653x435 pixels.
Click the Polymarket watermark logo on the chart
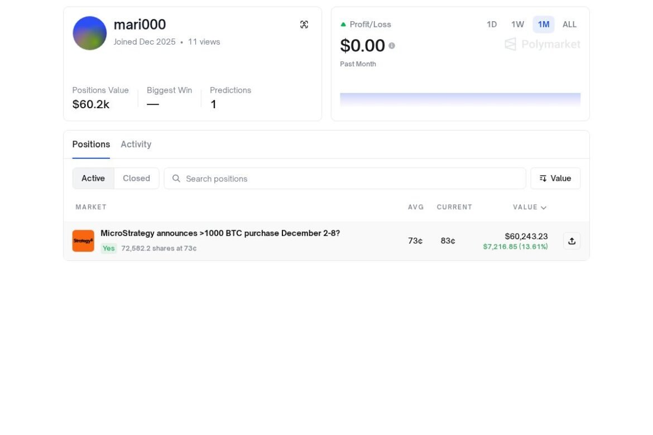pyautogui.click(x=542, y=44)
